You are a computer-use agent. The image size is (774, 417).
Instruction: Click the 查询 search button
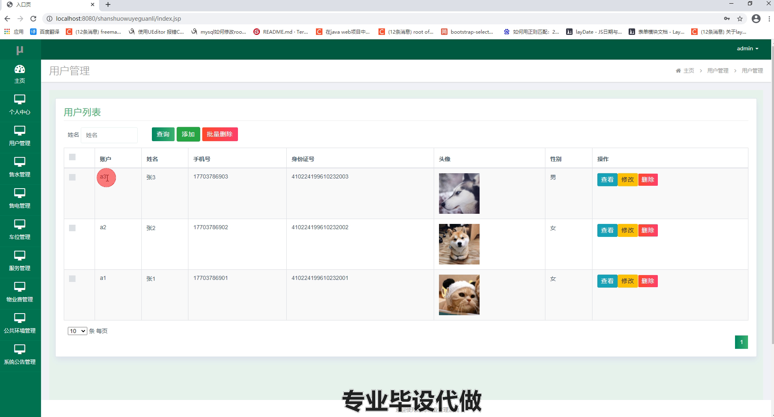coord(163,134)
